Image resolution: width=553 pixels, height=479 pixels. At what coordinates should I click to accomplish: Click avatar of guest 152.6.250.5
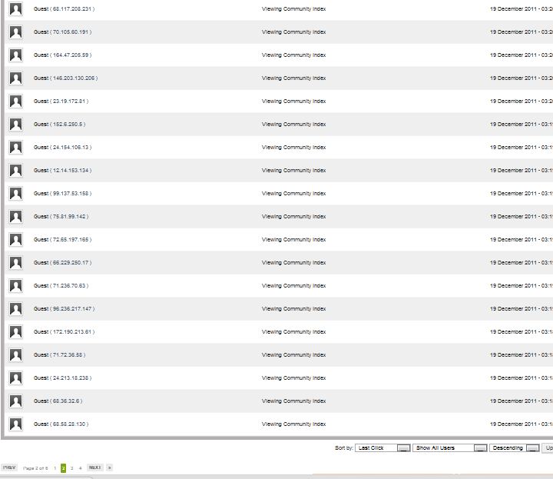(15, 125)
